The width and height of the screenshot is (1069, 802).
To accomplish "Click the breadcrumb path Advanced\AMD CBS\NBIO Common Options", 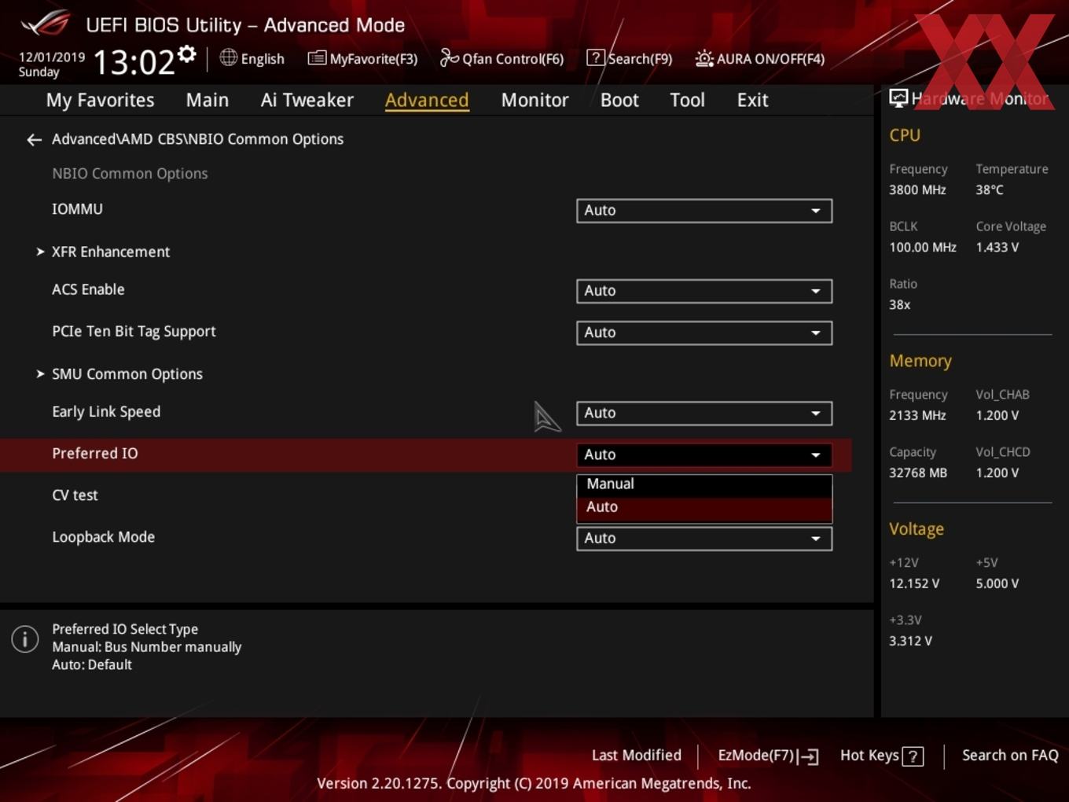I will click(197, 139).
